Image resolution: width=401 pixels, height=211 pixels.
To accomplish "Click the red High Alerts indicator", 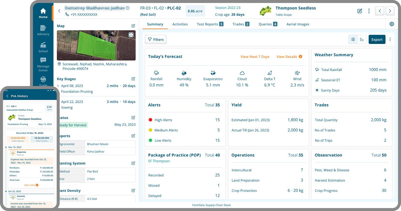I will [x=150, y=120].
